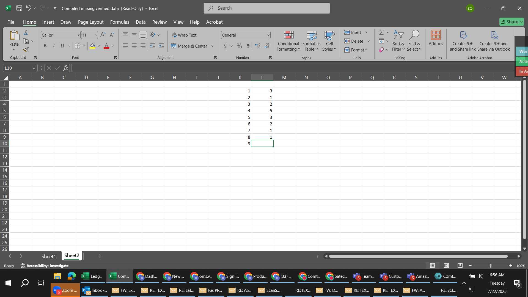Open the General number format dropdown

tap(268, 35)
